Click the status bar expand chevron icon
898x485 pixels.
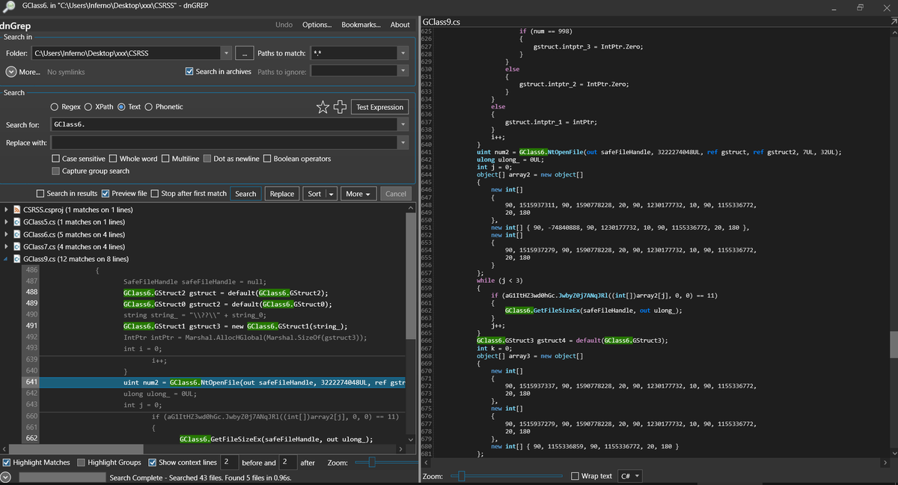coord(6,477)
